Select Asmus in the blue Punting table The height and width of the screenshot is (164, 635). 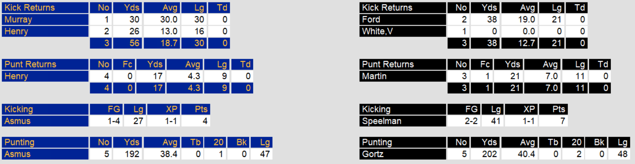(x=17, y=155)
